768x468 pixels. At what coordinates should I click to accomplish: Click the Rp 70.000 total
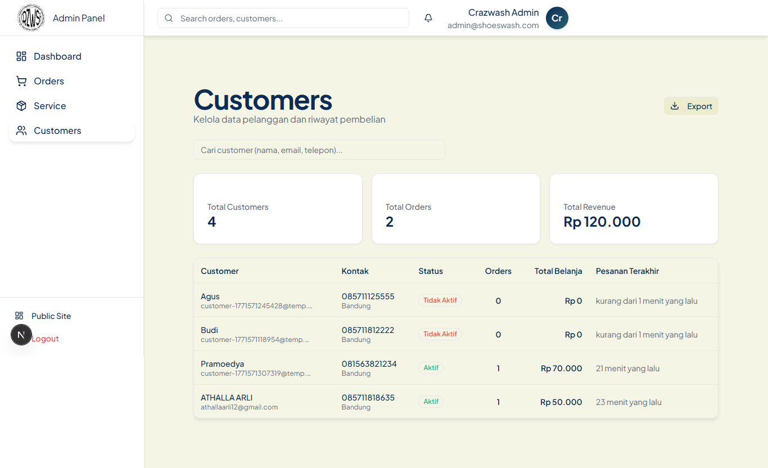[x=562, y=368]
